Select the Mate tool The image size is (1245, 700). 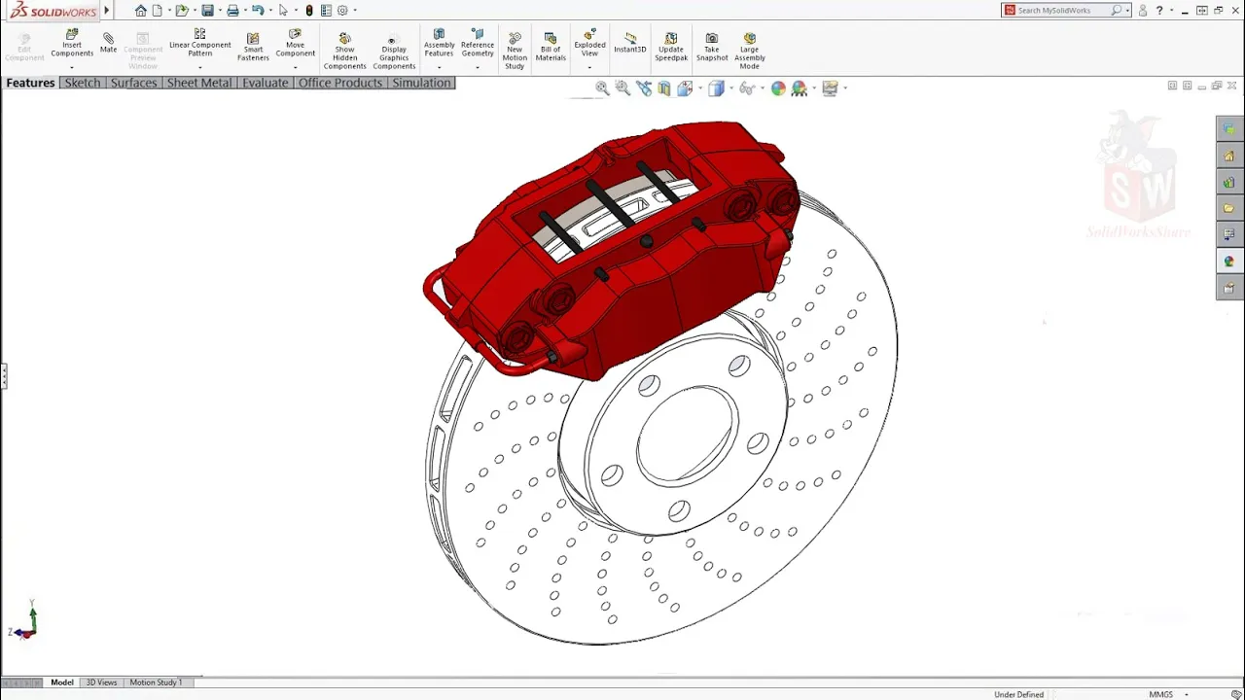tap(108, 42)
